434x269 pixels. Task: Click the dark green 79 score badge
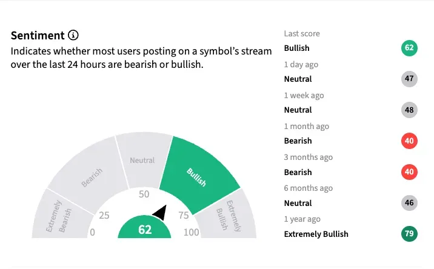[x=409, y=234]
